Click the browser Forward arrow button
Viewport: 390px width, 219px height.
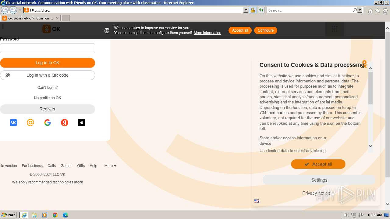[13, 10]
